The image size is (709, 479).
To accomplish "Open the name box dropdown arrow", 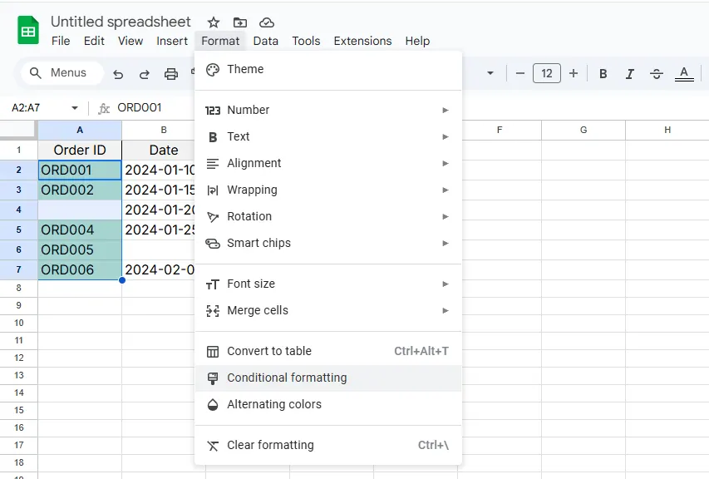I will [75, 108].
